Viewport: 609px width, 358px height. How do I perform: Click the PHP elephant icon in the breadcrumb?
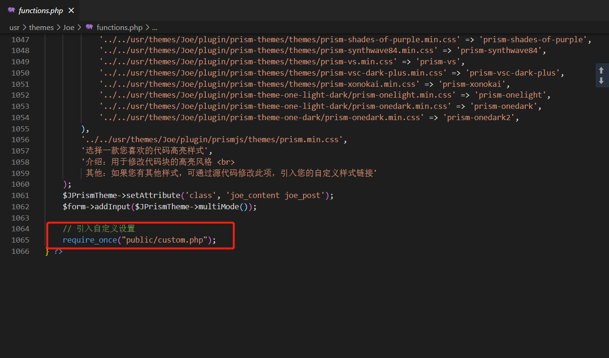[89, 27]
